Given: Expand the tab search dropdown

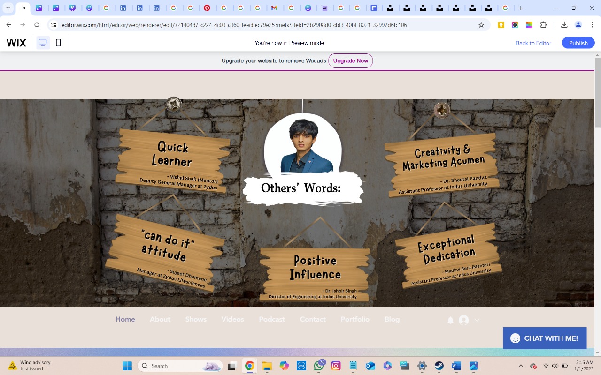Looking at the screenshot, I should [x=8, y=8].
